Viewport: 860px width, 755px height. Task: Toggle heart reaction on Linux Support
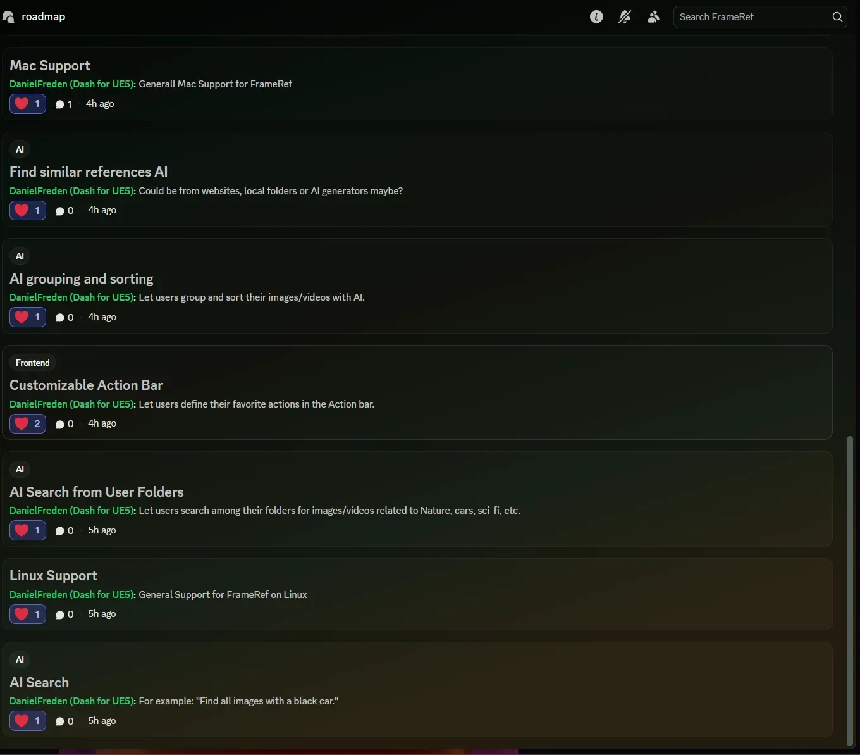pyautogui.click(x=28, y=614)
